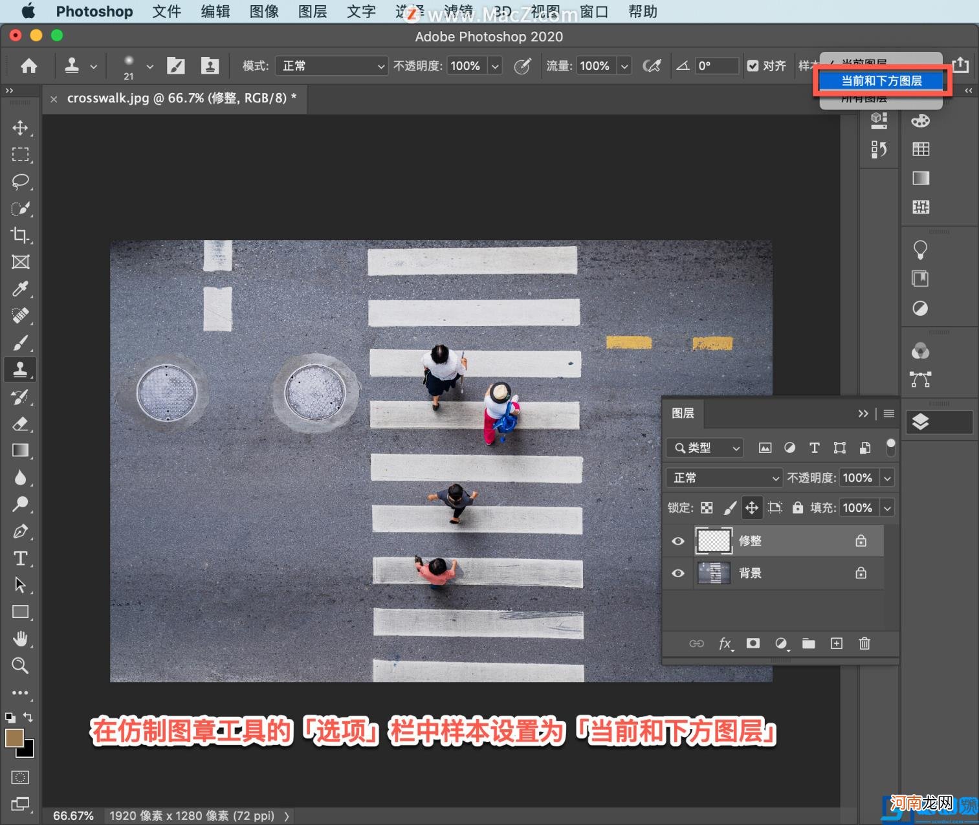Image resolution: width=979 pixels, height=825 pixels.
Task: Select the Clone Stamp tool in toolbar
Action: 20,369
